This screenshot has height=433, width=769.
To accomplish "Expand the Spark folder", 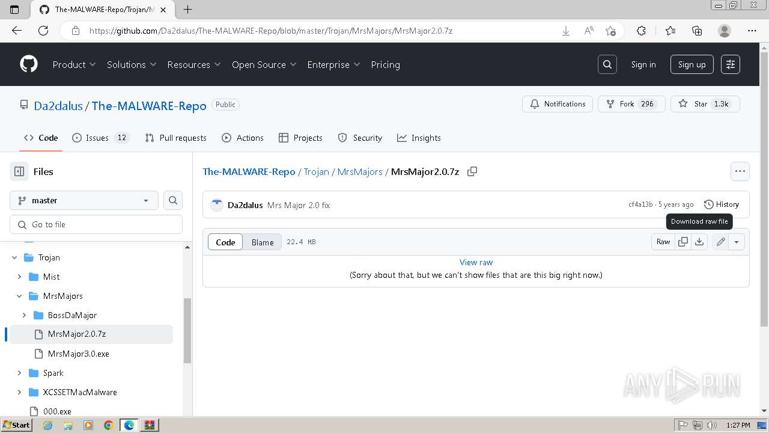I will point(19,373).
